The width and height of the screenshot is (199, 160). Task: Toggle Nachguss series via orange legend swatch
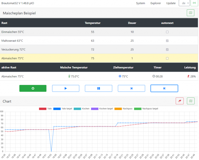tap(118, 109)
